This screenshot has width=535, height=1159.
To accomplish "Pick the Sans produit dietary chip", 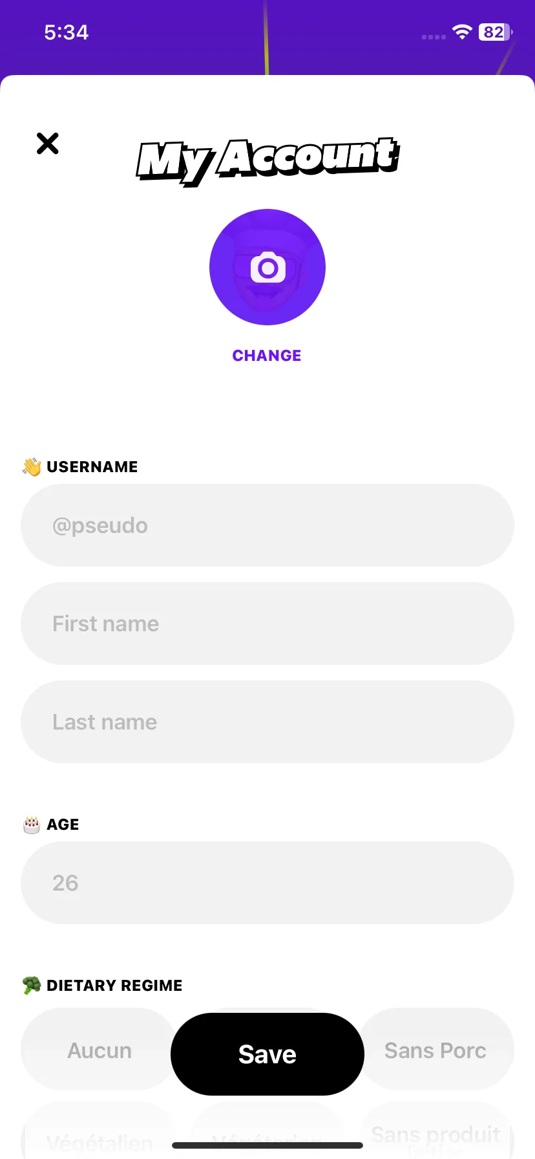I will click(x=435, y=1134).
